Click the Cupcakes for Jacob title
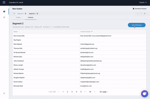This screenshot has height=99, width=150. [x=16, y=2]
